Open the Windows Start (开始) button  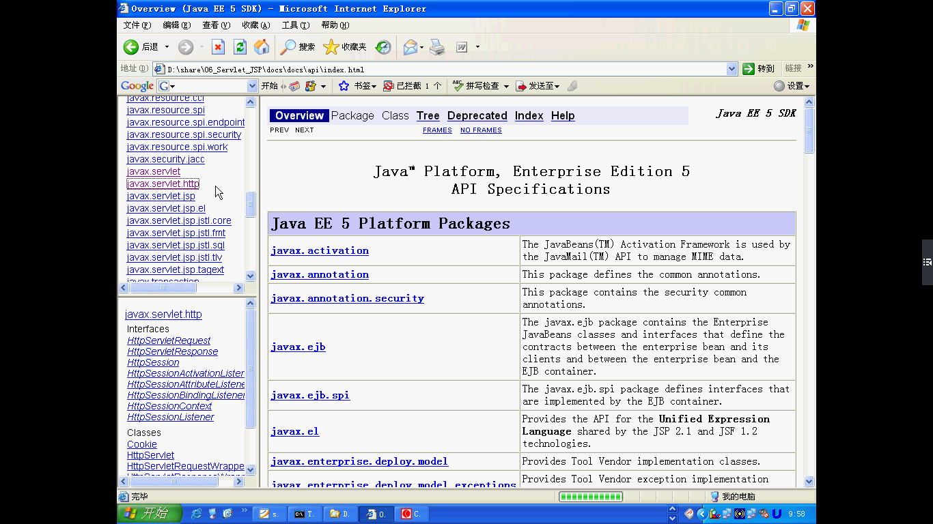click(x=150, y=513)
